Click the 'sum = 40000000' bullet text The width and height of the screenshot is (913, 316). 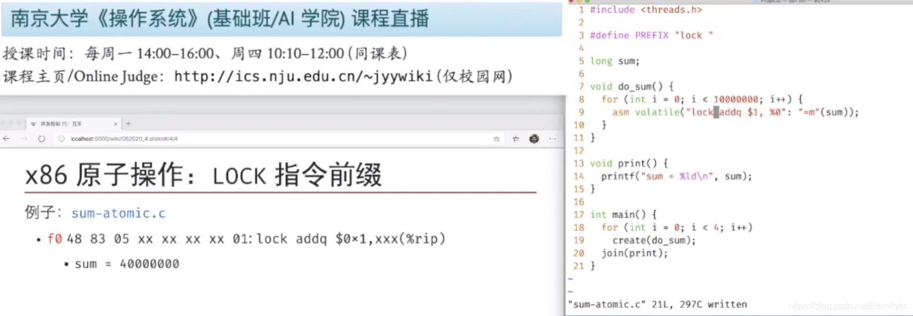tap(127, 264)
